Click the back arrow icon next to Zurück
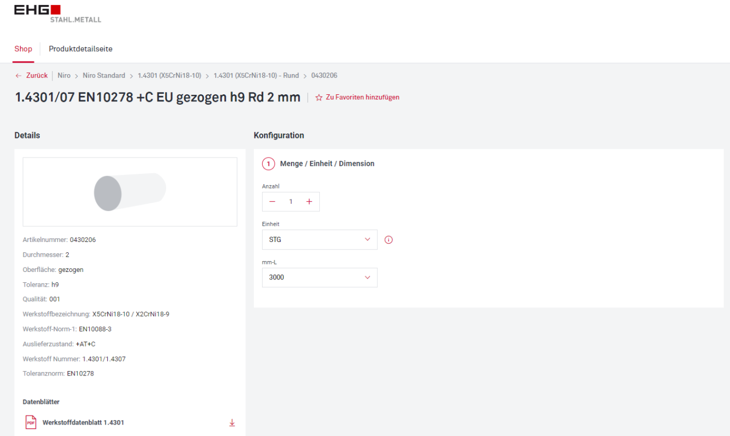730x436 pixels. [x=19, y=76]
